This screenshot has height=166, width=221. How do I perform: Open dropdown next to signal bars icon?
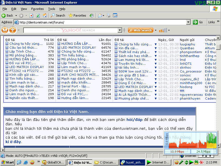pyautogui.click(x=169, y=30)
